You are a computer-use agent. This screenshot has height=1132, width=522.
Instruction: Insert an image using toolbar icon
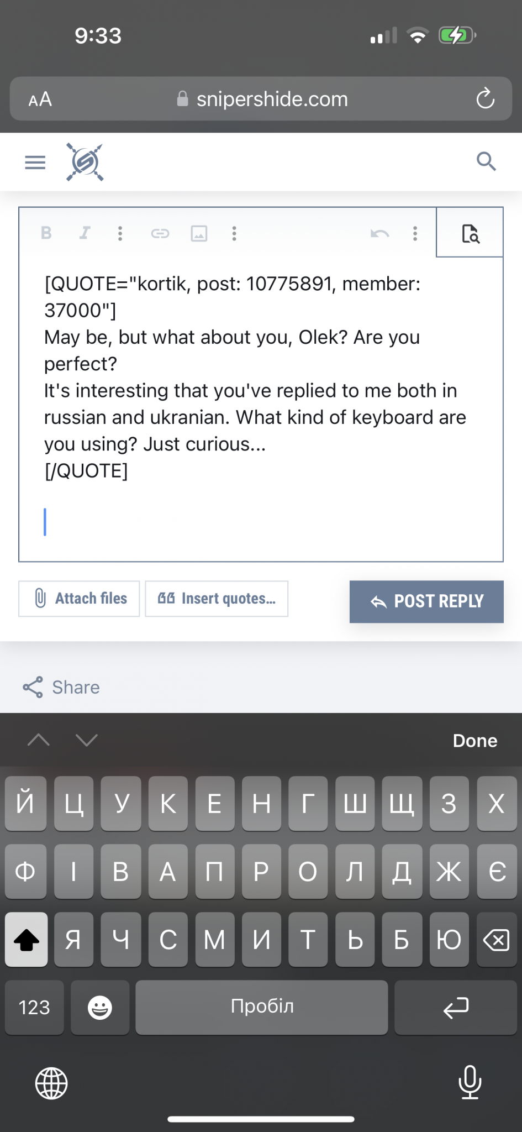coord(199,233)
